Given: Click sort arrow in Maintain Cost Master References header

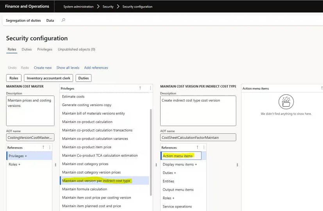Looking at the screenshot, I should tap(43, 147).
